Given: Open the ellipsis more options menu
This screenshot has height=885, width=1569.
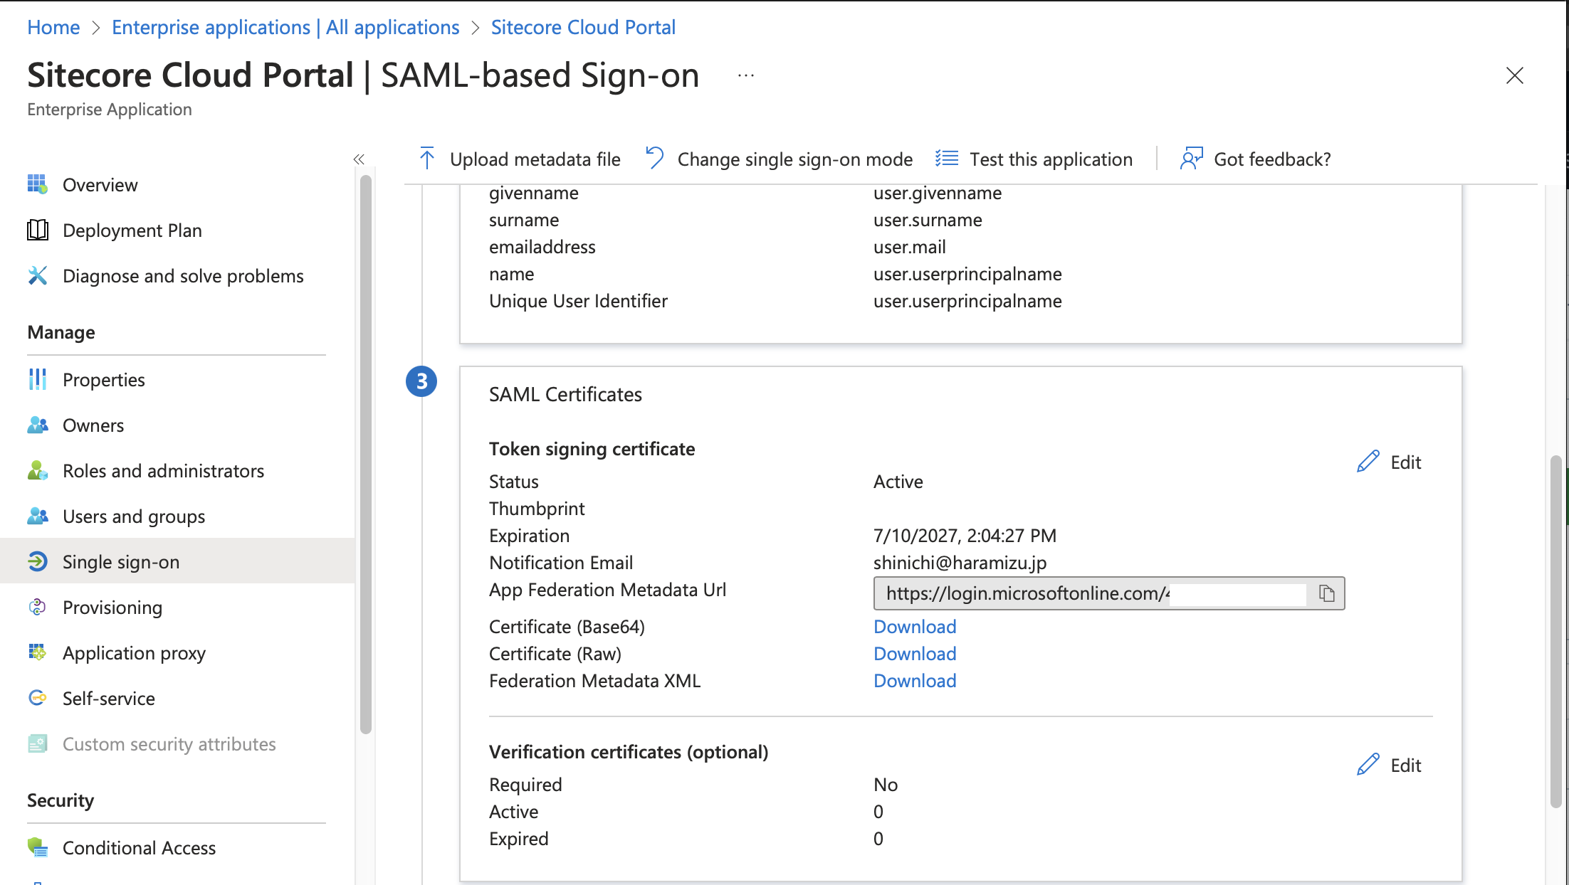Looking at the screenshot, I should (x=745, y=75).
